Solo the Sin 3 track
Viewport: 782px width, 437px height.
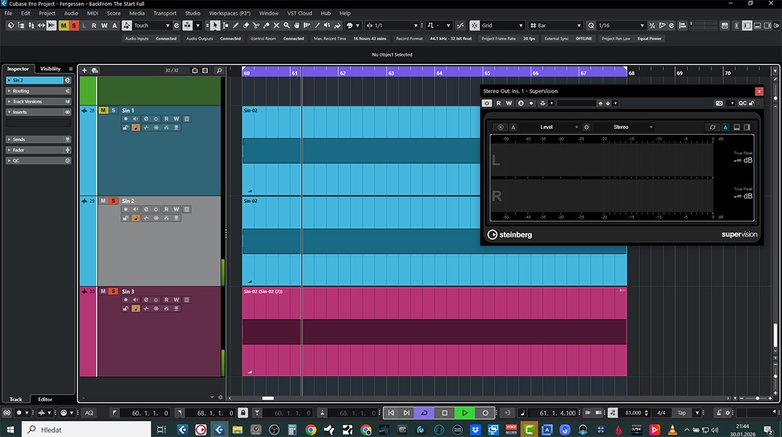tap(113, 292)
